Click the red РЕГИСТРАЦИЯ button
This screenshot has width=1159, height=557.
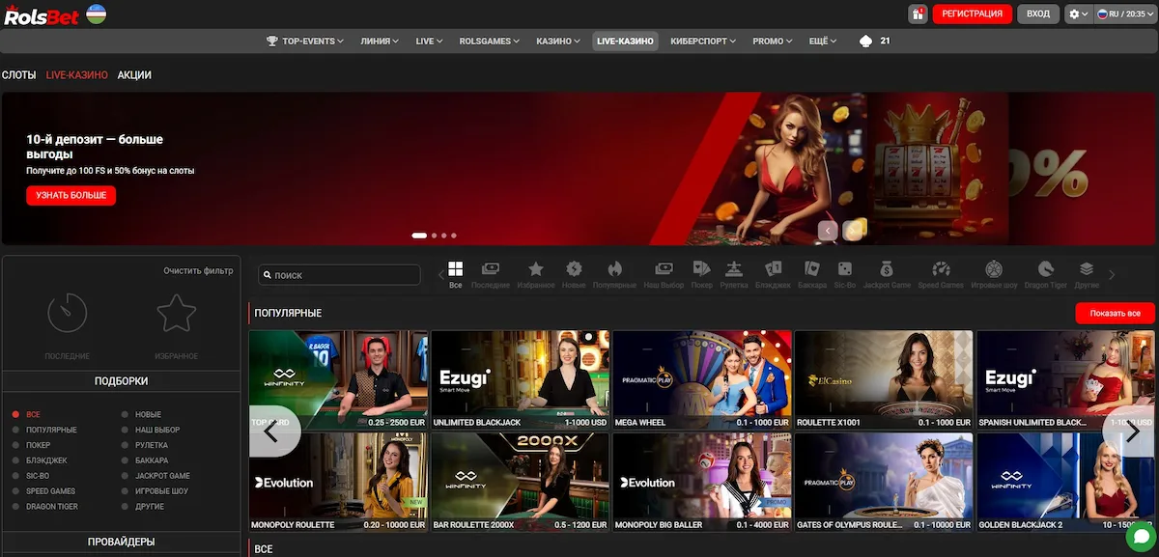coord(972,14)
